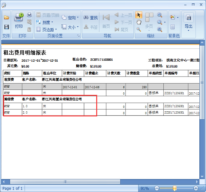Open the Export dropdown arrow
The width and height of the screenshot is (206, 192).
pos(189,31)
